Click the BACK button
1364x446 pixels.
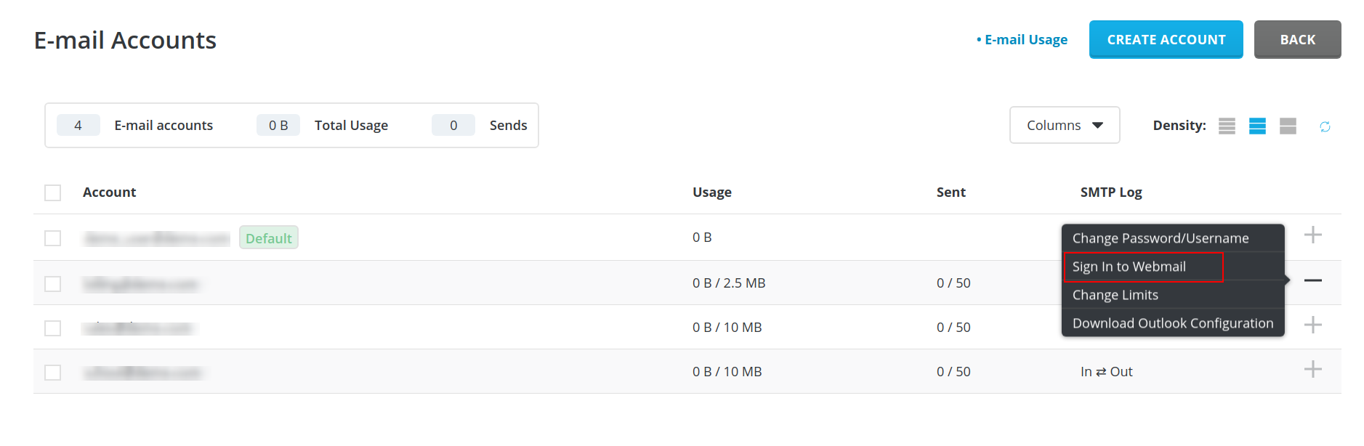coord(1297,39)
